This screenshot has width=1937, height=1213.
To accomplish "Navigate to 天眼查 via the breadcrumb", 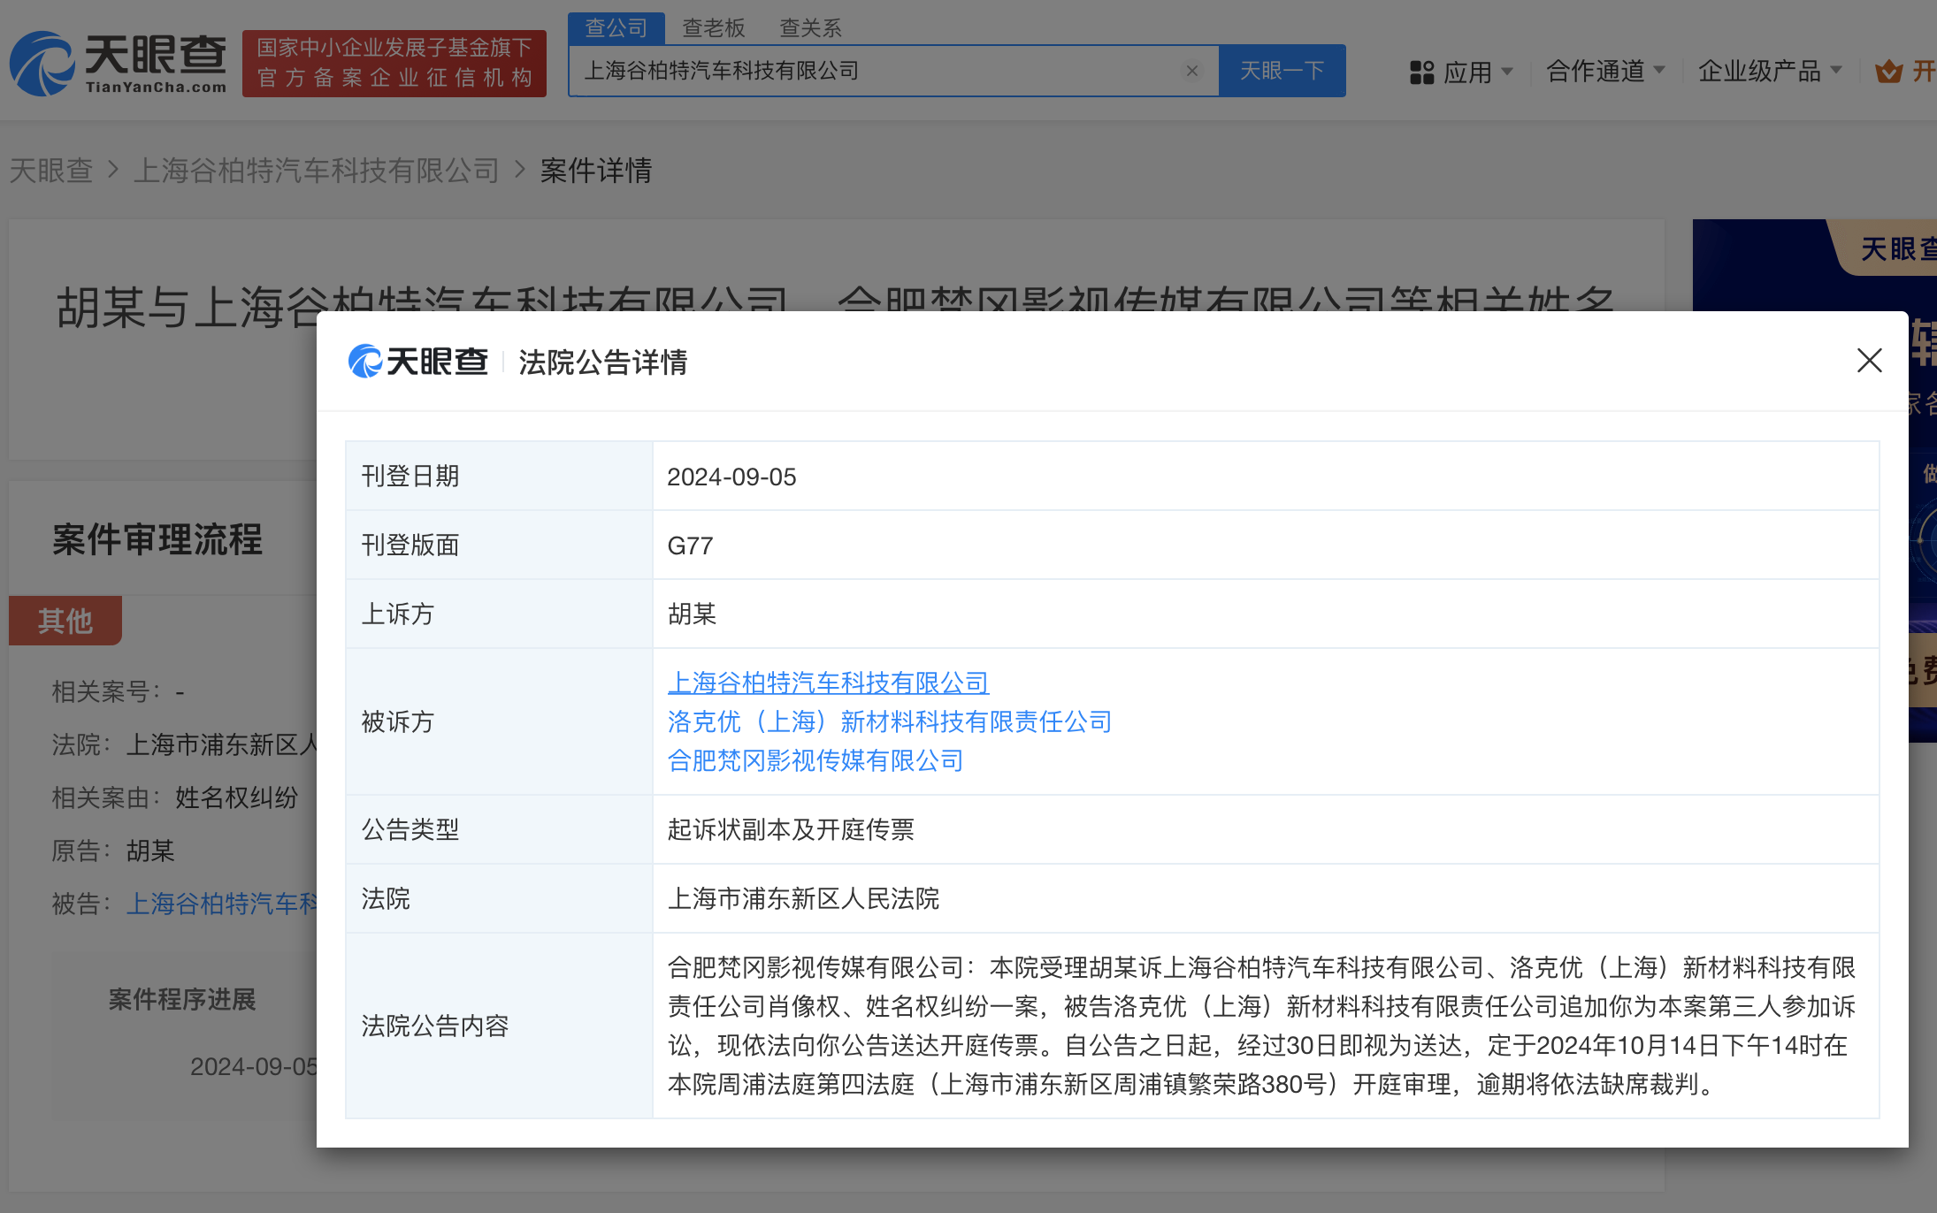I will 51,170.
